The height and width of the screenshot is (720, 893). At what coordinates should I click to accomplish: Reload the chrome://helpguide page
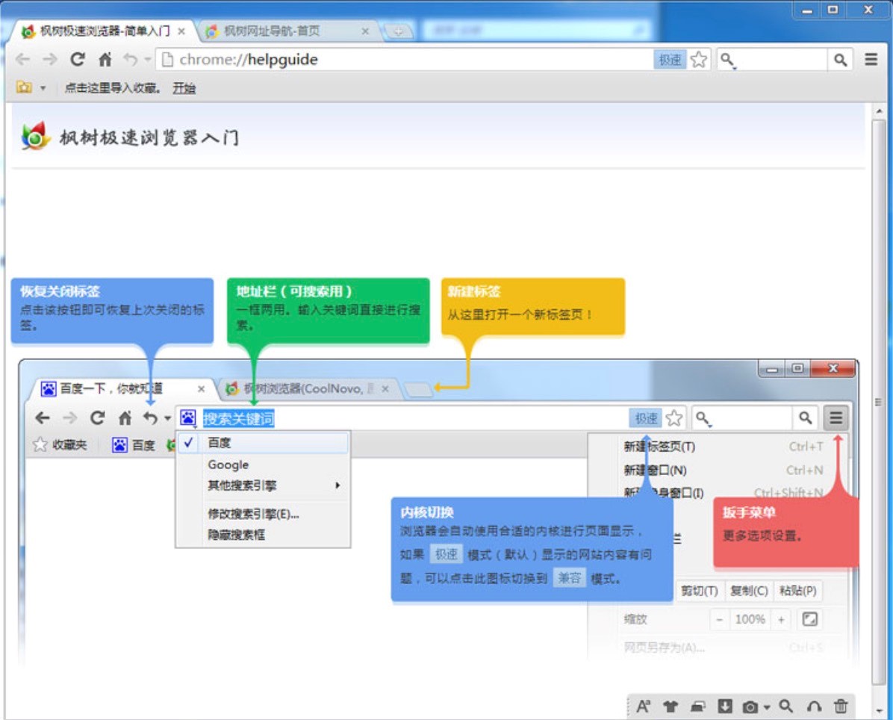click(x=78, y=59)
